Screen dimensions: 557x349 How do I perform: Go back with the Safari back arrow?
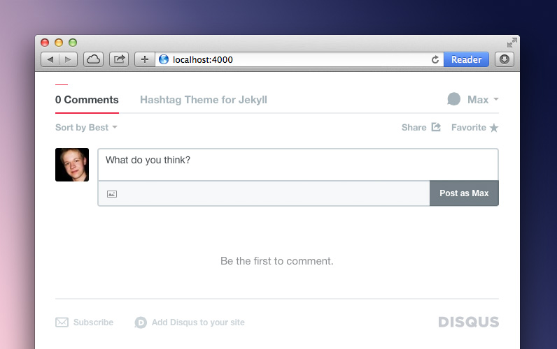[x=50, y=59]
